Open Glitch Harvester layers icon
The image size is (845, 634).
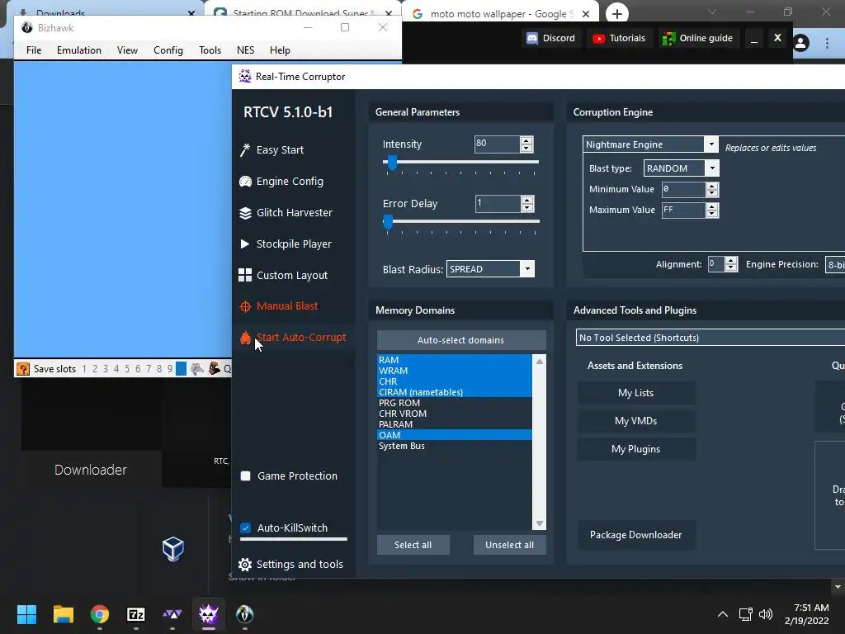pos(245,212)
